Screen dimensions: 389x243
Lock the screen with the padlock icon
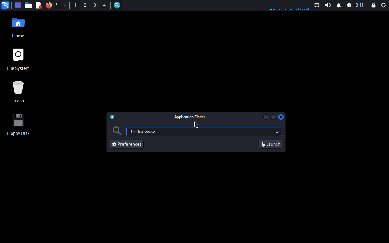click(374, 5)
